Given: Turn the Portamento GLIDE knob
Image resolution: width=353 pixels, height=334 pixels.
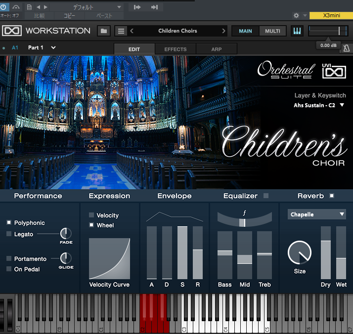Looking at the screenshot, I should point(66,258).
